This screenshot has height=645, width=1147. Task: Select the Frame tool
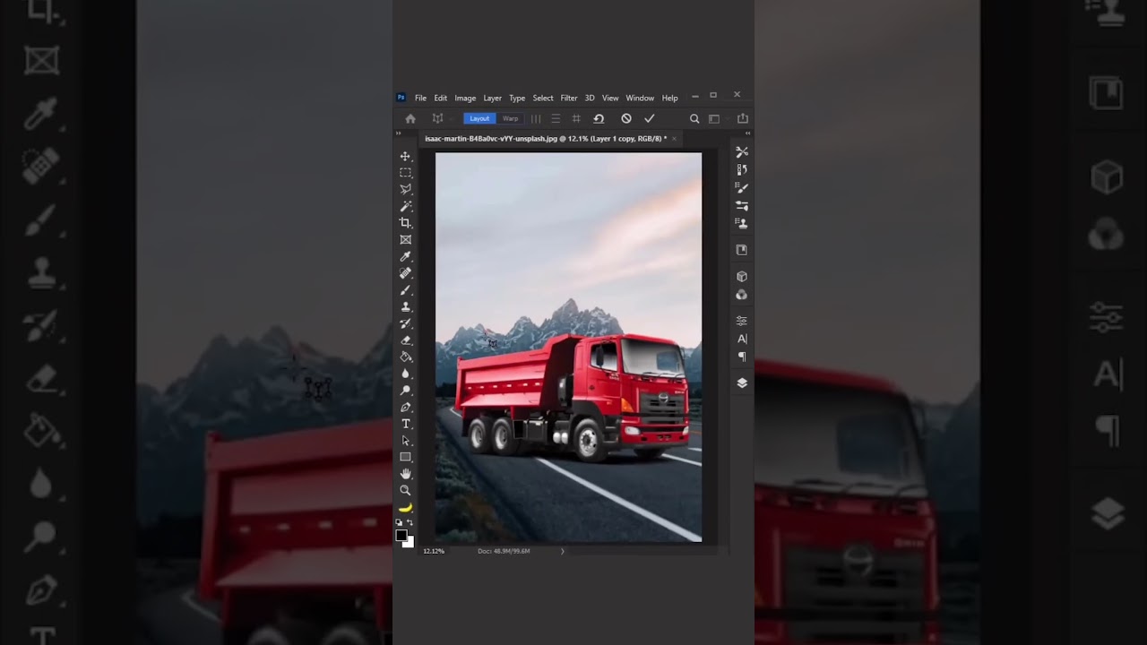[405, 239]
